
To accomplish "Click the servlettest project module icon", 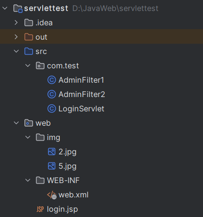I will (x=18, y=9).
